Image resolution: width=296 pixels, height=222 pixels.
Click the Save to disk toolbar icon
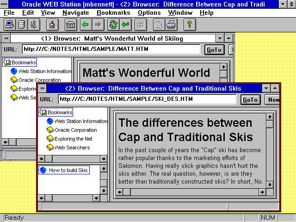pos(52,25)
